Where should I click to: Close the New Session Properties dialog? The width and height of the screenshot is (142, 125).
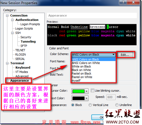pyautogui.click(x=133, y=2)
